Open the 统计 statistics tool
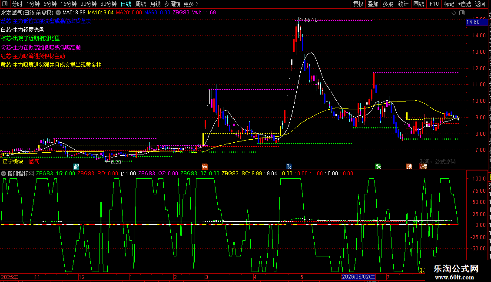 point(403,4)
